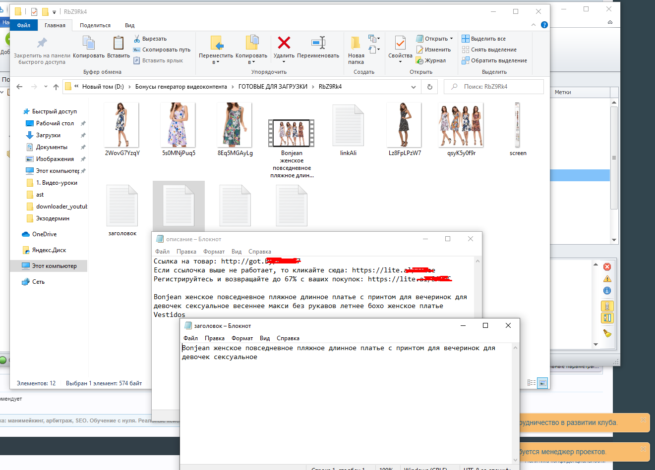Viewport: 655px width, 470px height.
Task: Pin to Quick Access panel icon
Action: [x=42, y=44]
